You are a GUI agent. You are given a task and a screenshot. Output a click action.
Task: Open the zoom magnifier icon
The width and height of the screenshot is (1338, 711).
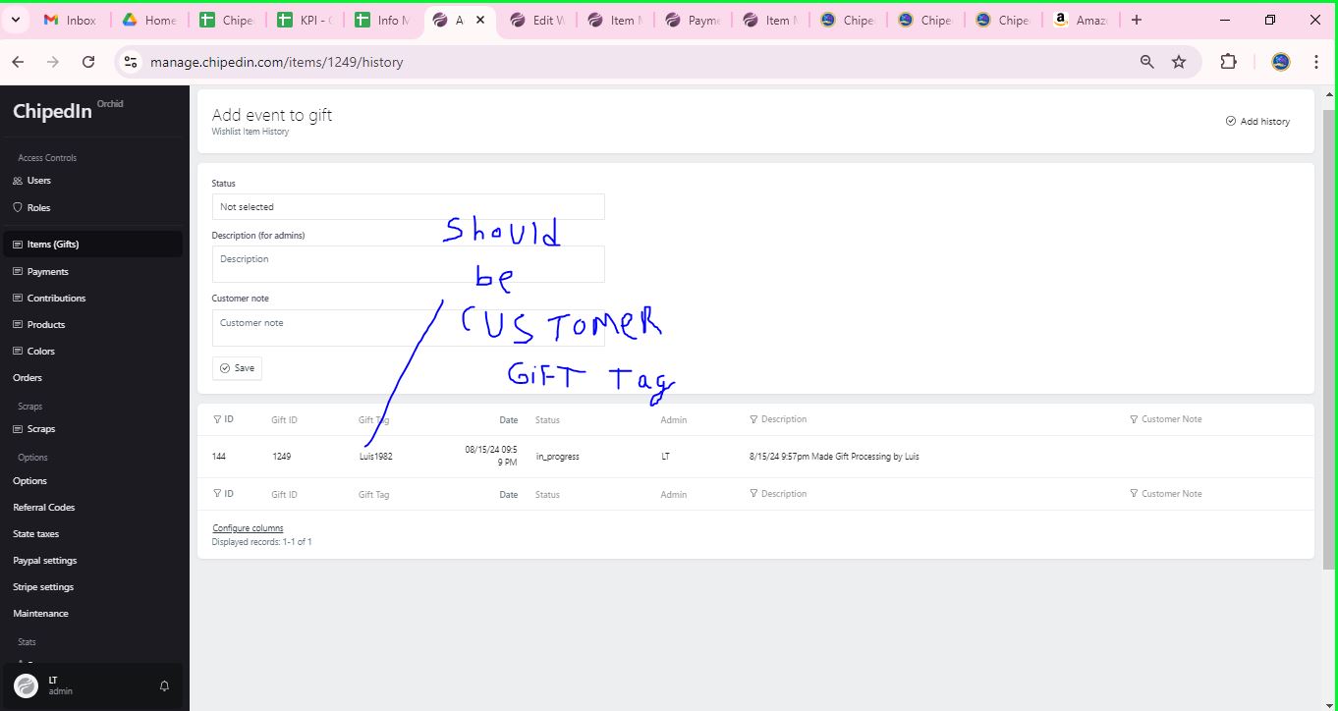1146,62
